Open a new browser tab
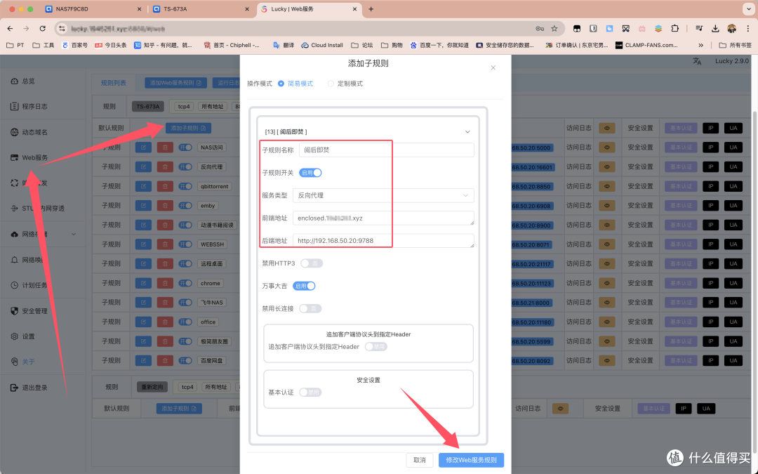758x474 pixels. tap(371, 9)
